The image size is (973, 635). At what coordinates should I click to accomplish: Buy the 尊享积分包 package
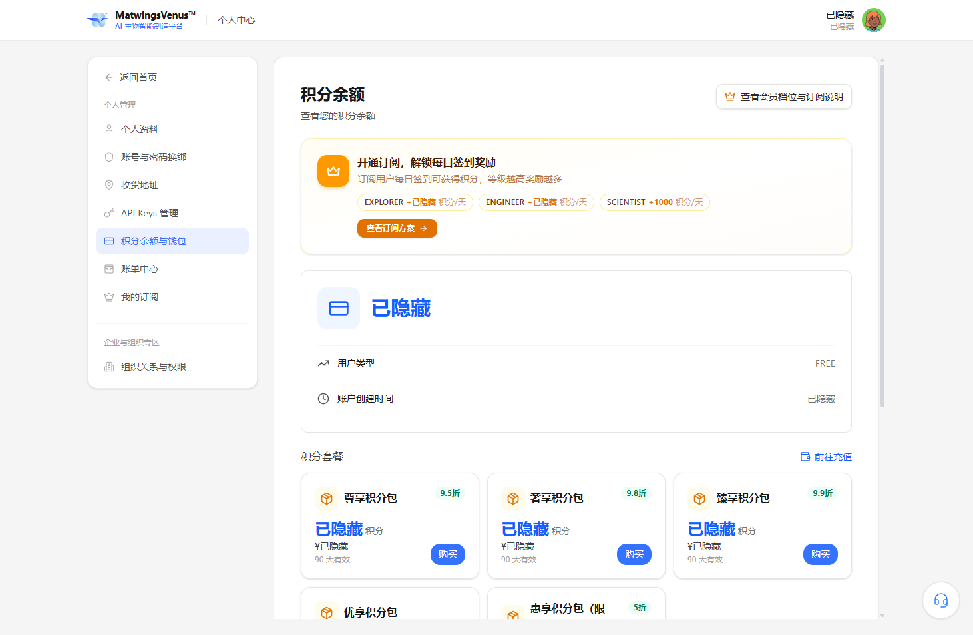448,554
